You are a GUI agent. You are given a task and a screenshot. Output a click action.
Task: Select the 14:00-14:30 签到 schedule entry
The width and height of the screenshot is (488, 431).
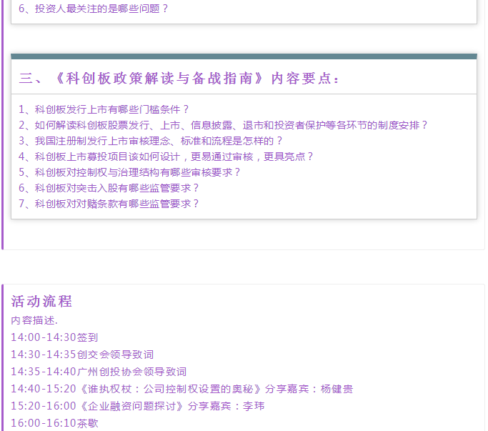pyautogui.click(x=54, y=337)
